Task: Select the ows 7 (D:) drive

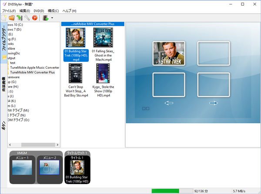Action: (x=14, y=30)
